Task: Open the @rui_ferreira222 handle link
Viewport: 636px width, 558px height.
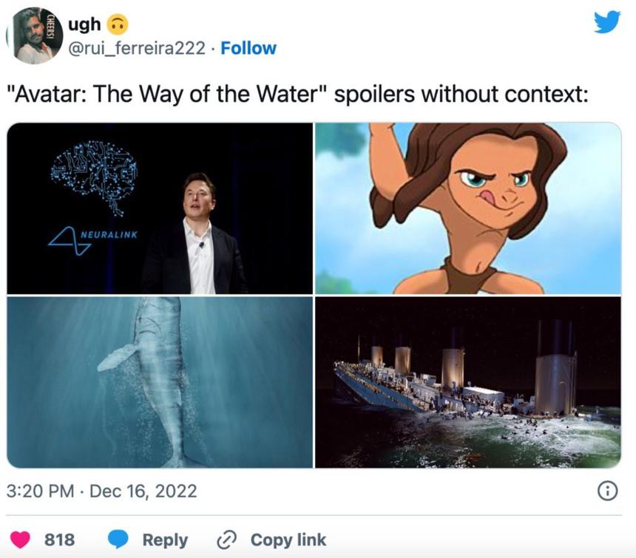Action: coord(136,49)
